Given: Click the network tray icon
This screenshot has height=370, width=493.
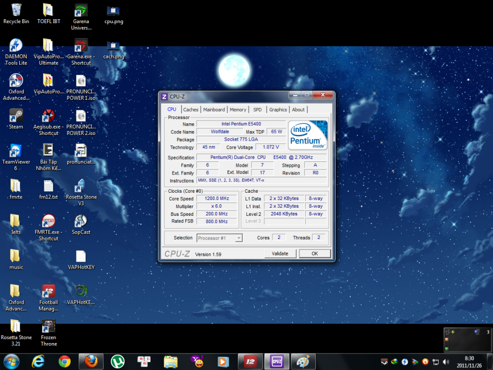Looking at the screenshot, I should pos(435,362).
